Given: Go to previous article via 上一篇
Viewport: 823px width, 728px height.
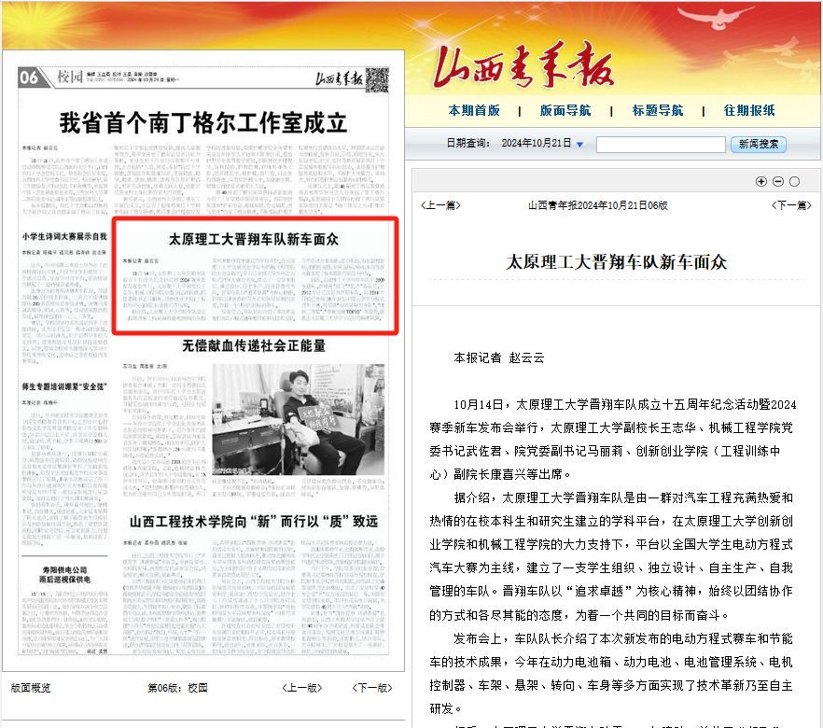Looking at the screenshot, I should click(x=440, y=205).
